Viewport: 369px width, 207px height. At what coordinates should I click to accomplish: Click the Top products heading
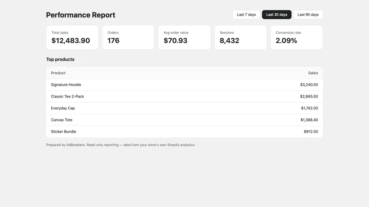pos(60,59)
